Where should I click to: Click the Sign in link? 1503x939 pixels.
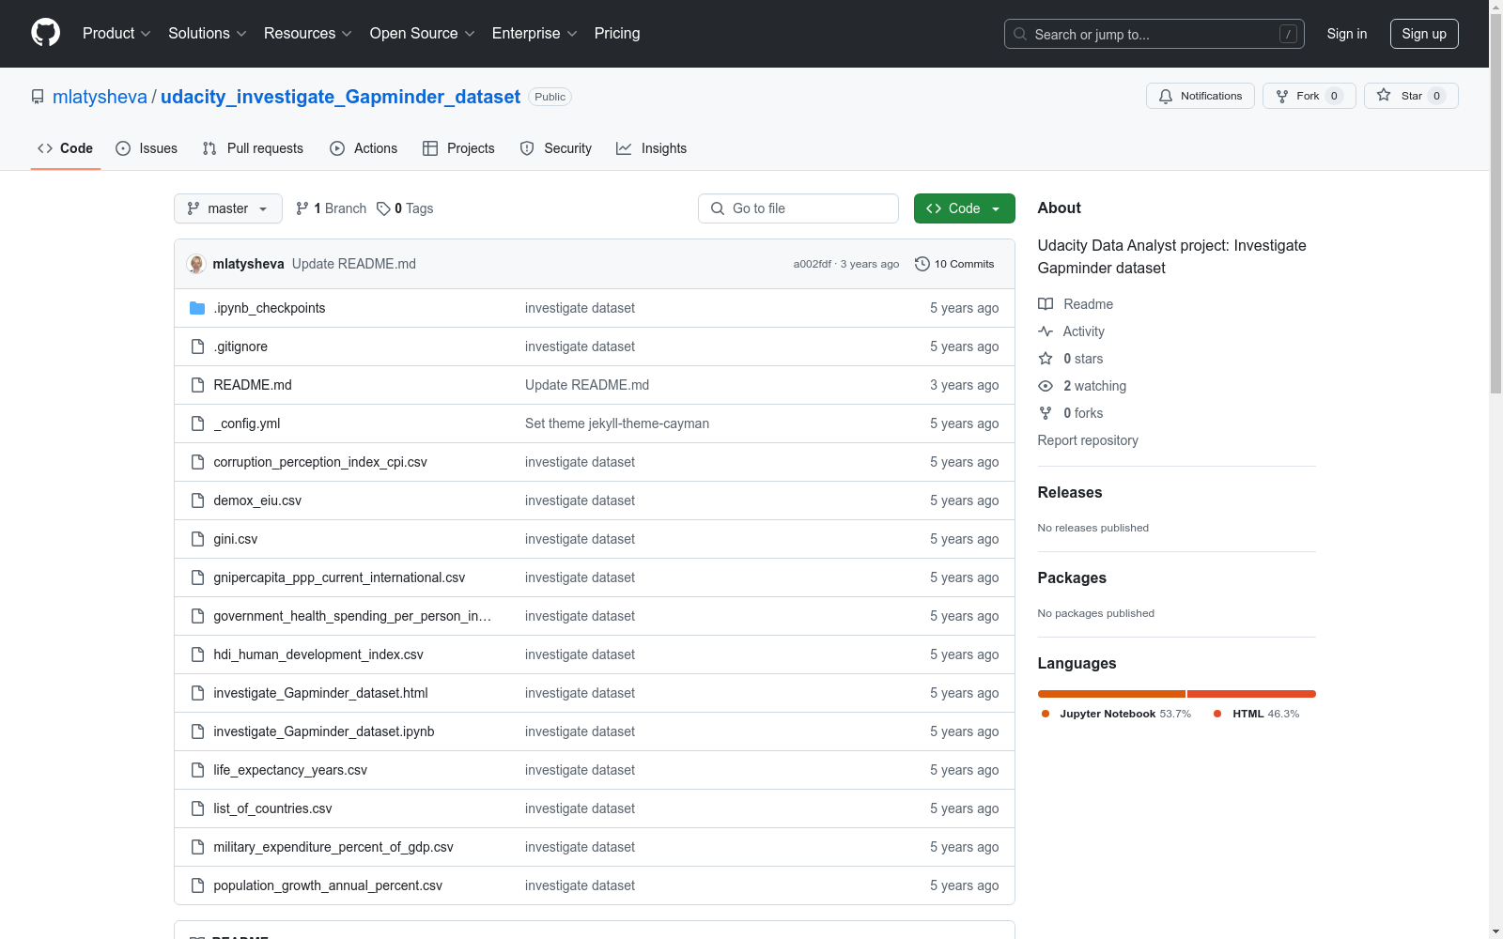click(1347, 34)
